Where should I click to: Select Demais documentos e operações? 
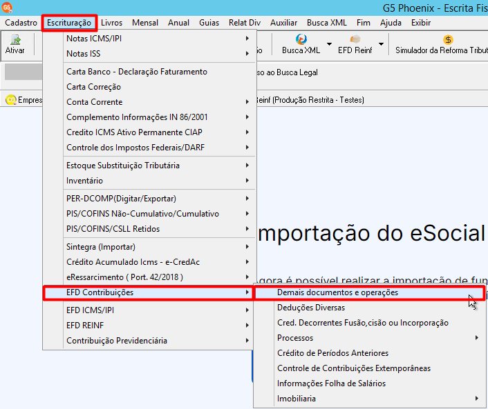(370, 292)
